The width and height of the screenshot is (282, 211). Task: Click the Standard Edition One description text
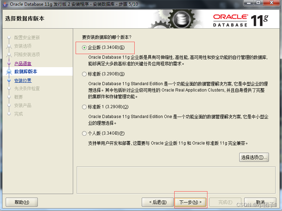pos(178,120)
